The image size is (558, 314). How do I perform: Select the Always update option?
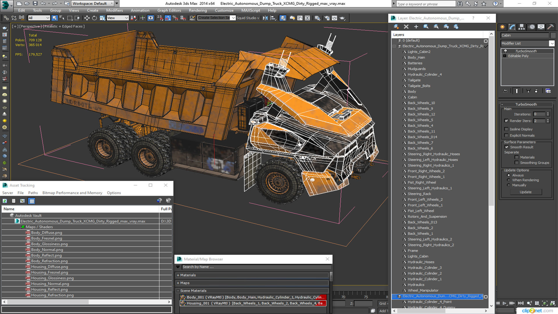509,175
